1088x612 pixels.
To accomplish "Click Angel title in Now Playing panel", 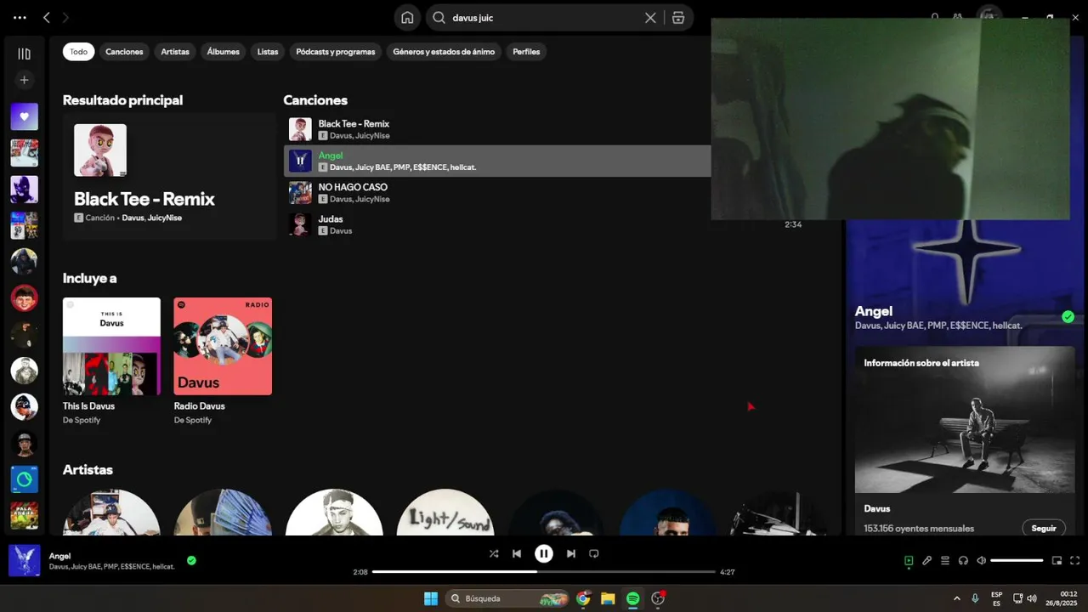I will [874, 312].
